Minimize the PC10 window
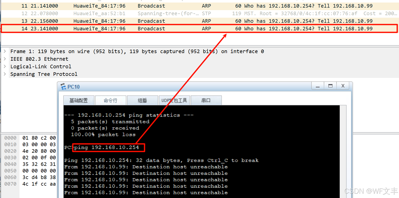Viewport: 399px width, 198px height. (318, 86)
